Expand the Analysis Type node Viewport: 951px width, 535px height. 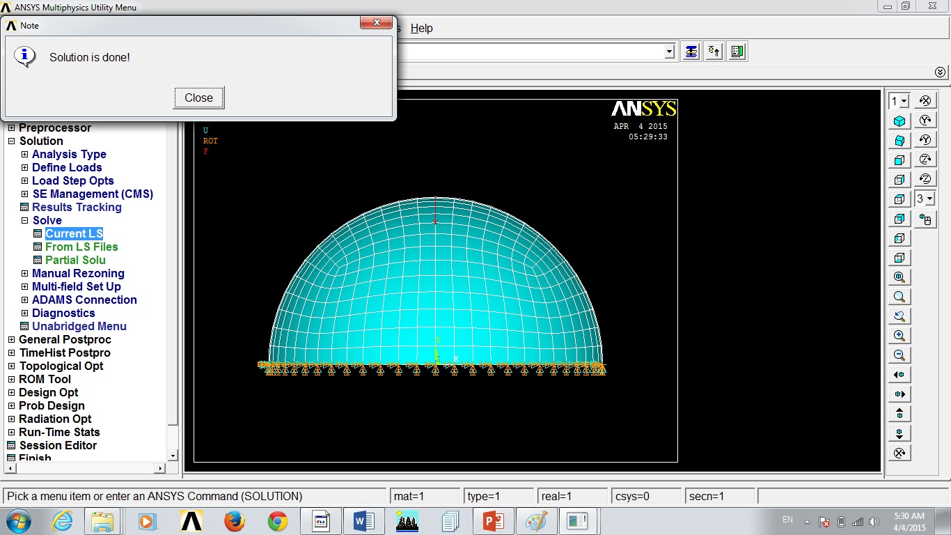(25, 154)
